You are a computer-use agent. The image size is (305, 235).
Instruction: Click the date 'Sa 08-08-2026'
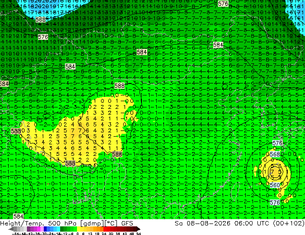pos(203,223)
